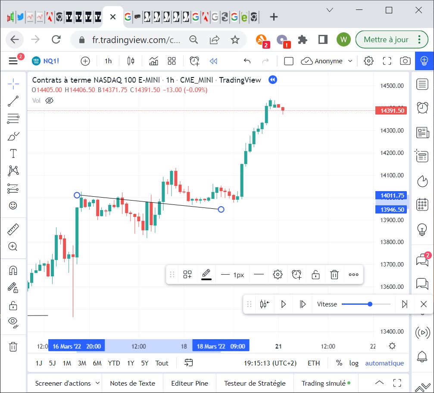Image resolution: width=434 pixels, height=393 pixels.
Task: Open the alerts panel in right sidebar
Action: [422, 108]
